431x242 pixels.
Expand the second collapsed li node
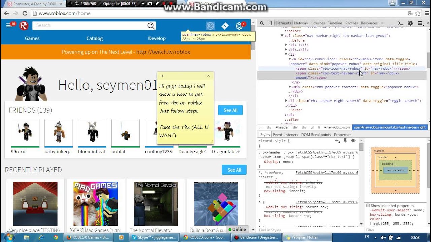coord(286,50)
